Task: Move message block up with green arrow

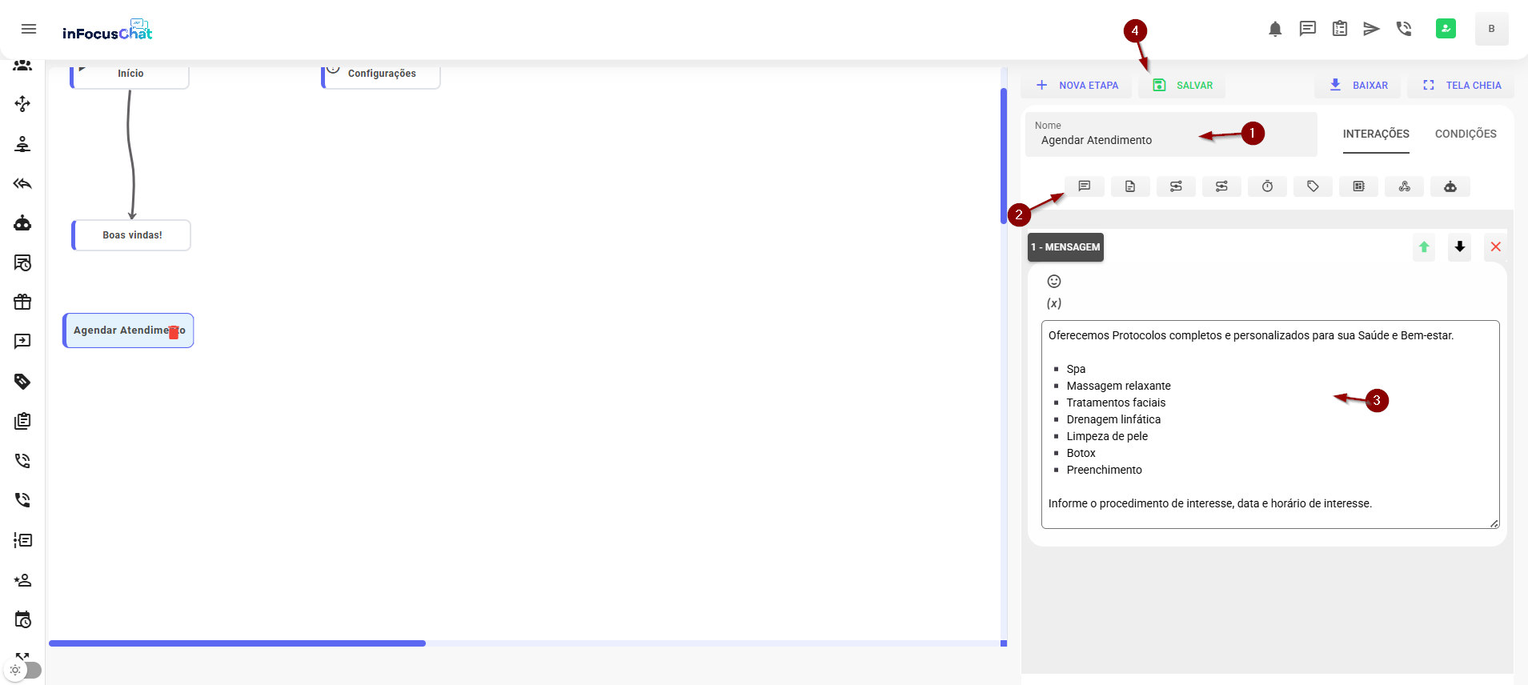Action: point(1423,247)
